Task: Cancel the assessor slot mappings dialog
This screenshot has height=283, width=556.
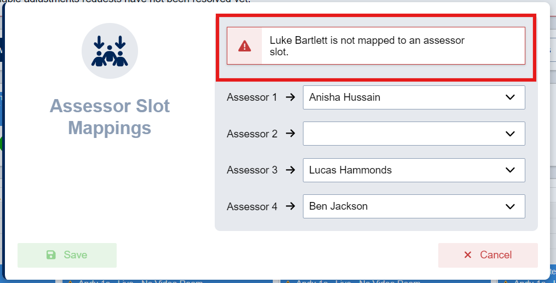Action: pos(488,255)
